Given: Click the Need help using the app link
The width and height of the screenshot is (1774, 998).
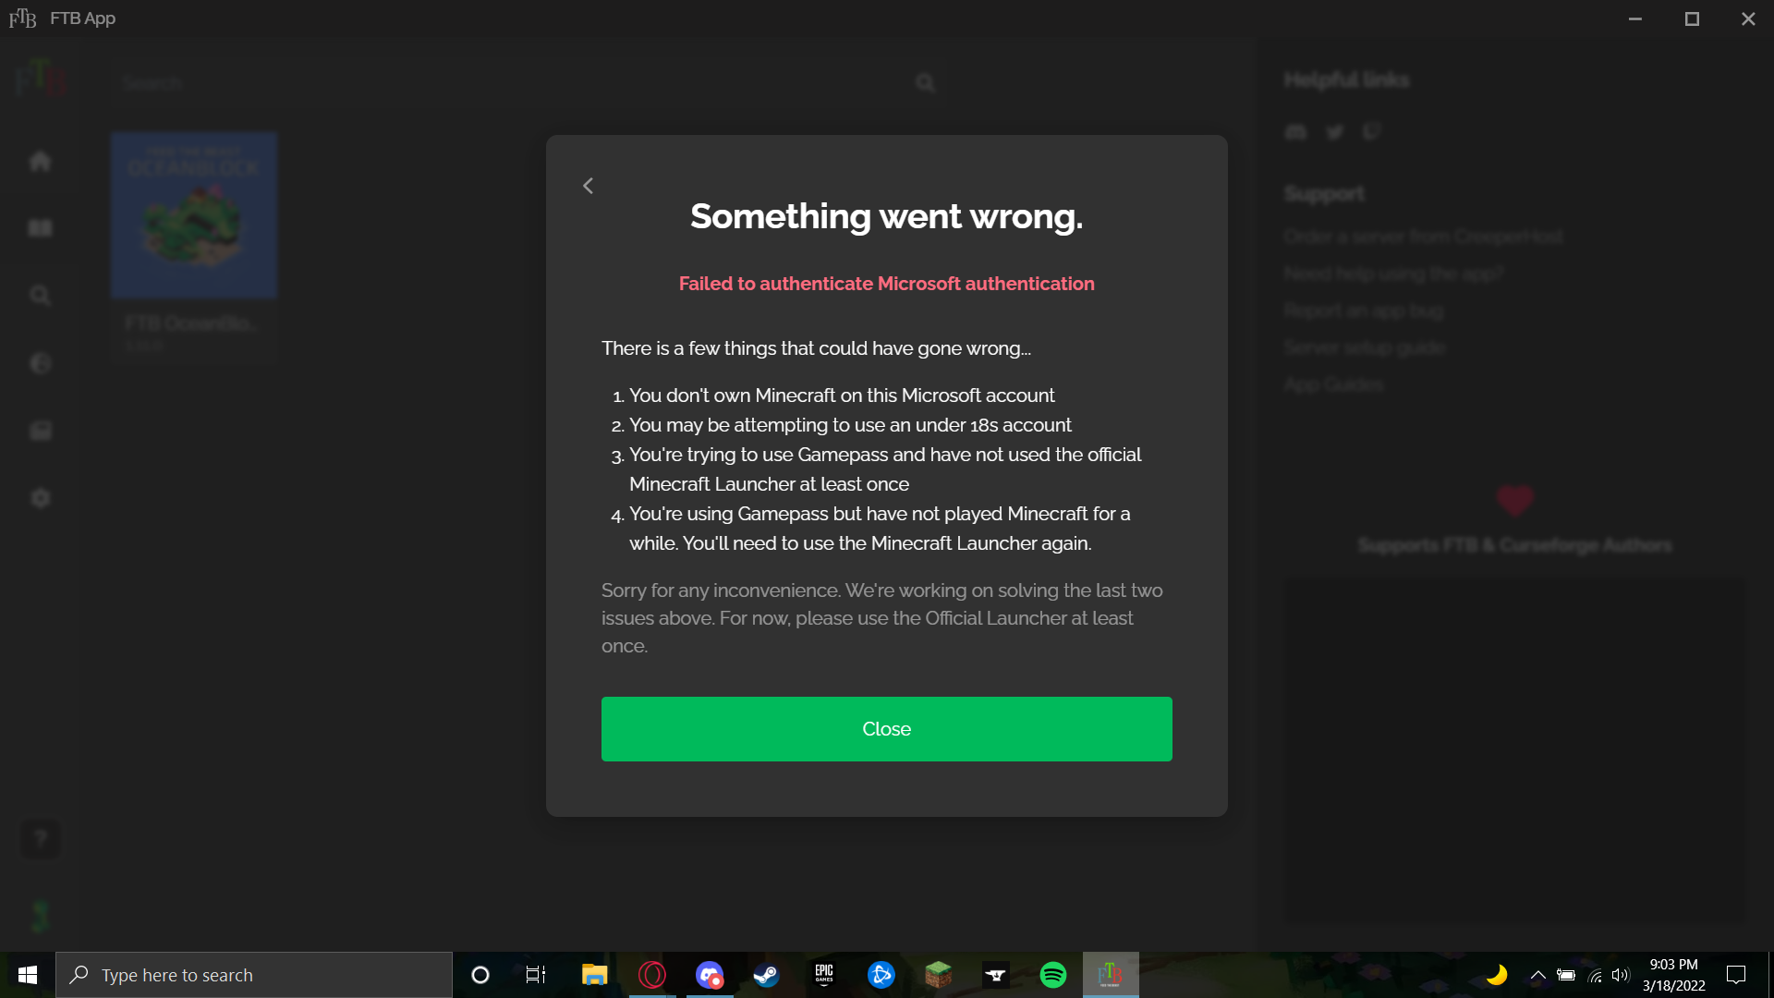Looking at the screenshot, I should coord(1393,274).
